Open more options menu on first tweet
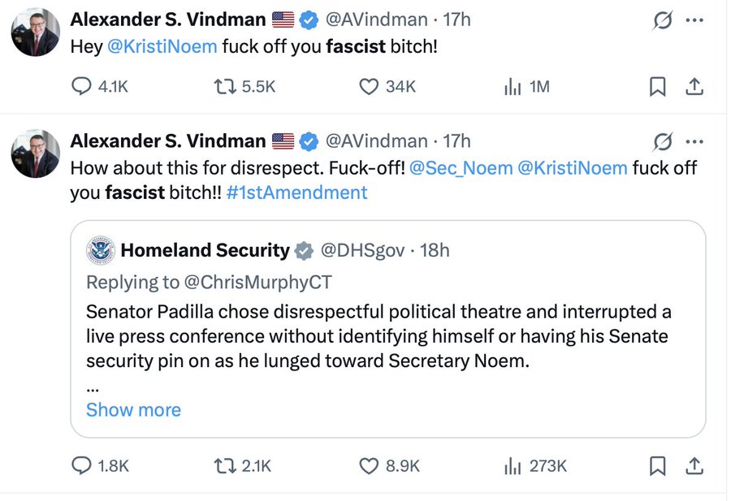The image size is (731, 501). tap(694, 20)
